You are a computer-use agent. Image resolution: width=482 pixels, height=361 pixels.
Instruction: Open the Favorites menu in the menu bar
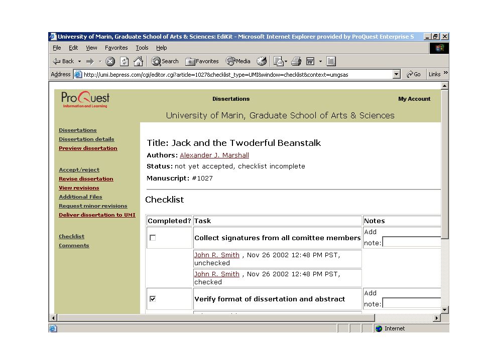[116, 48]
